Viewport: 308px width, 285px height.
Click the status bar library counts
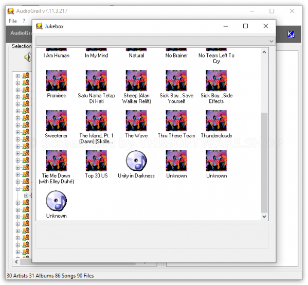(50, 276)
